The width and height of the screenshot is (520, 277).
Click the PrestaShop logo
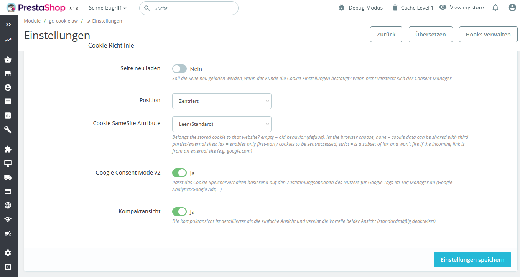coord(36,8)
